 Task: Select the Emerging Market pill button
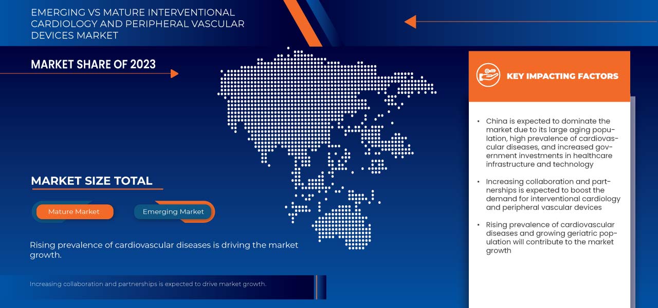coord(173,211)
